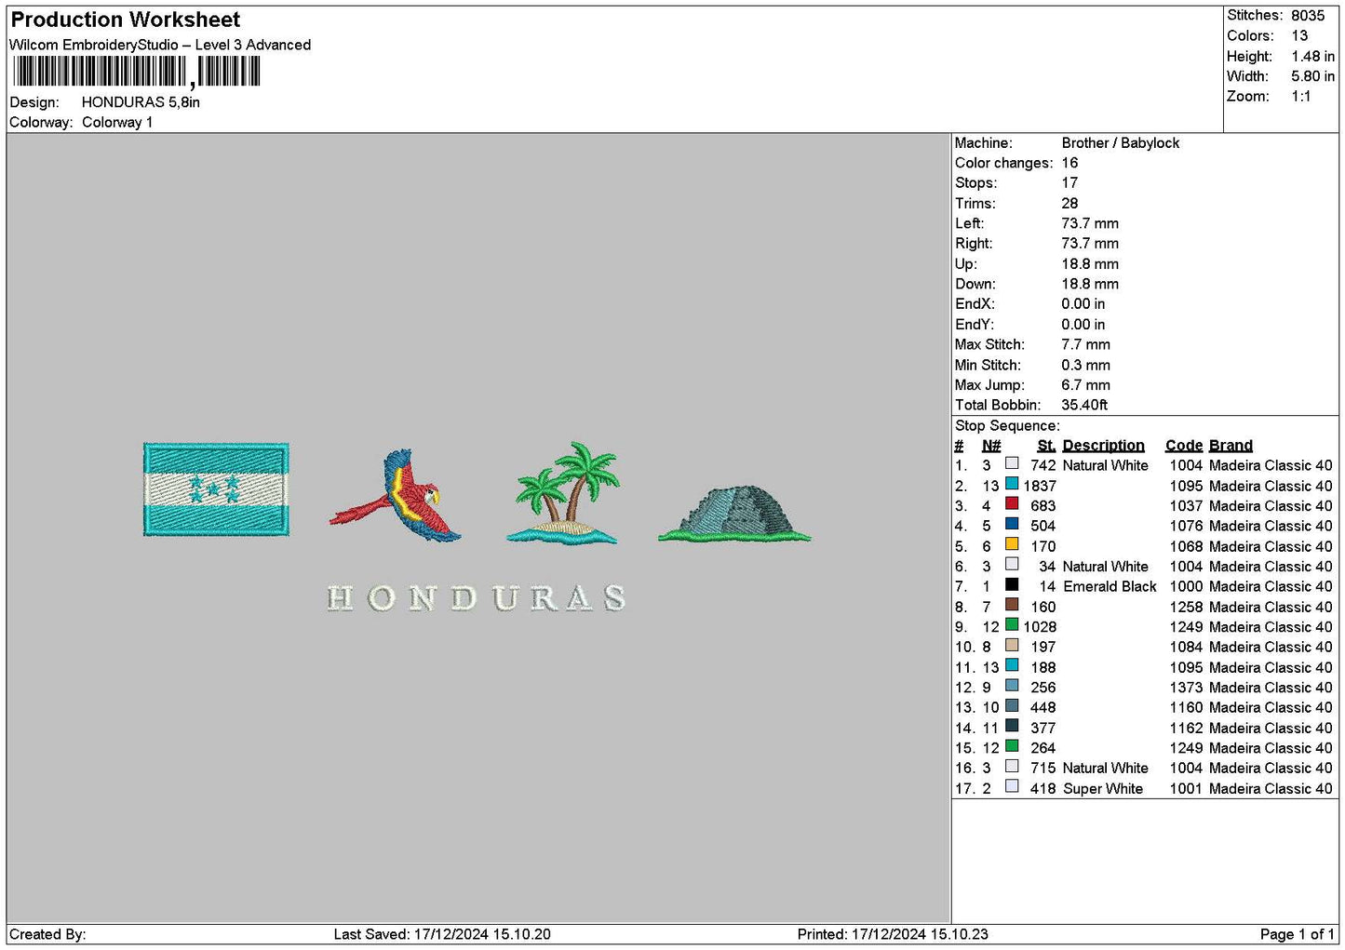Click the Colorway 1 value
This screenshot has width=1345, height=950.
tap(117, 123)
